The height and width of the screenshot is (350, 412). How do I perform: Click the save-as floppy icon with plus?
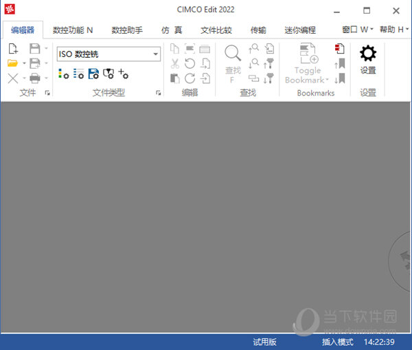[35, 63]
